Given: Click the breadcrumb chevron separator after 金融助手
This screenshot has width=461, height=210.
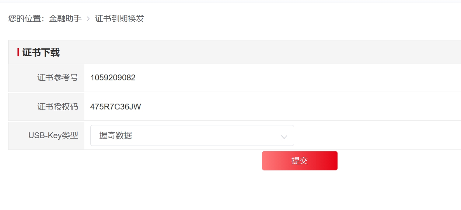Looking at the screenshot, I should click(x=88, y=19).
